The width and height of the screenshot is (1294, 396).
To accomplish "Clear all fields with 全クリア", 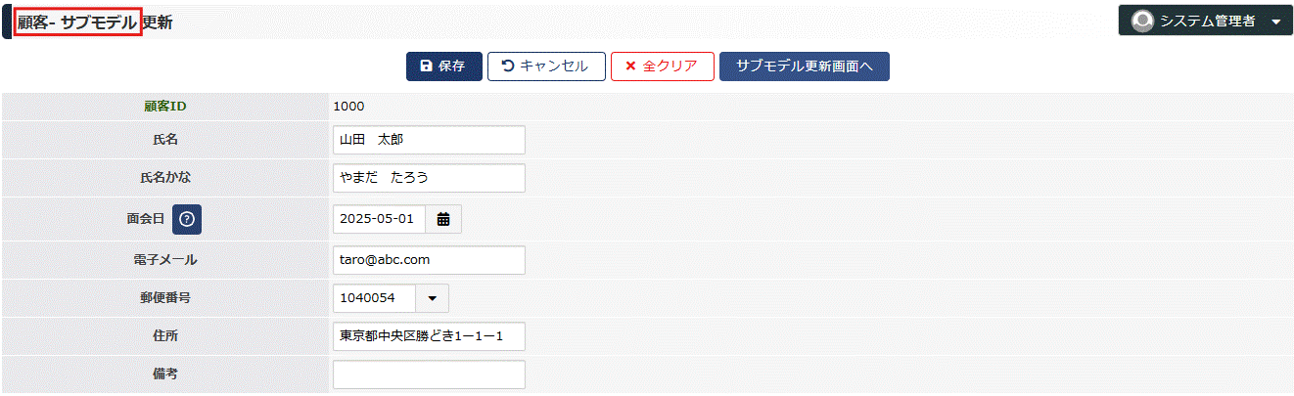I will coord(663,66).
